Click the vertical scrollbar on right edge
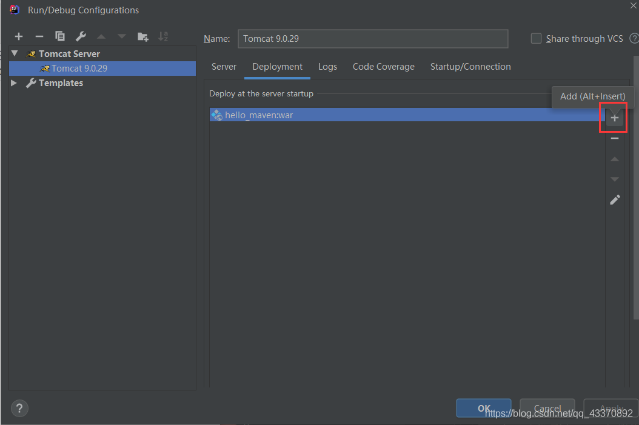This screenshot has width=639, height=425. 636,187
